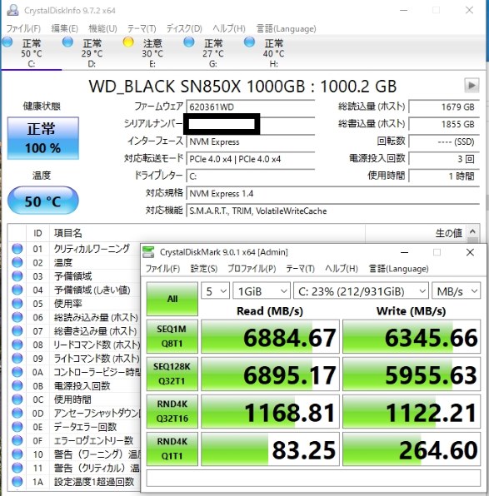Run RND4K Q32T16 benchmark
The height and width of the screenshot is (496, 489).
pos(172,411)
